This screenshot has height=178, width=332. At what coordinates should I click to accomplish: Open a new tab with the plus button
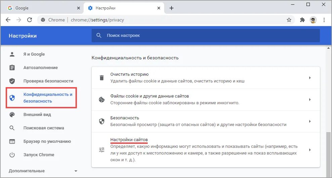[172, 8]
